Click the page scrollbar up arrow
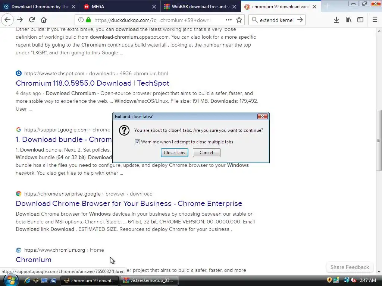Viewport: 382px width, 286px height. tap(379, 31)
